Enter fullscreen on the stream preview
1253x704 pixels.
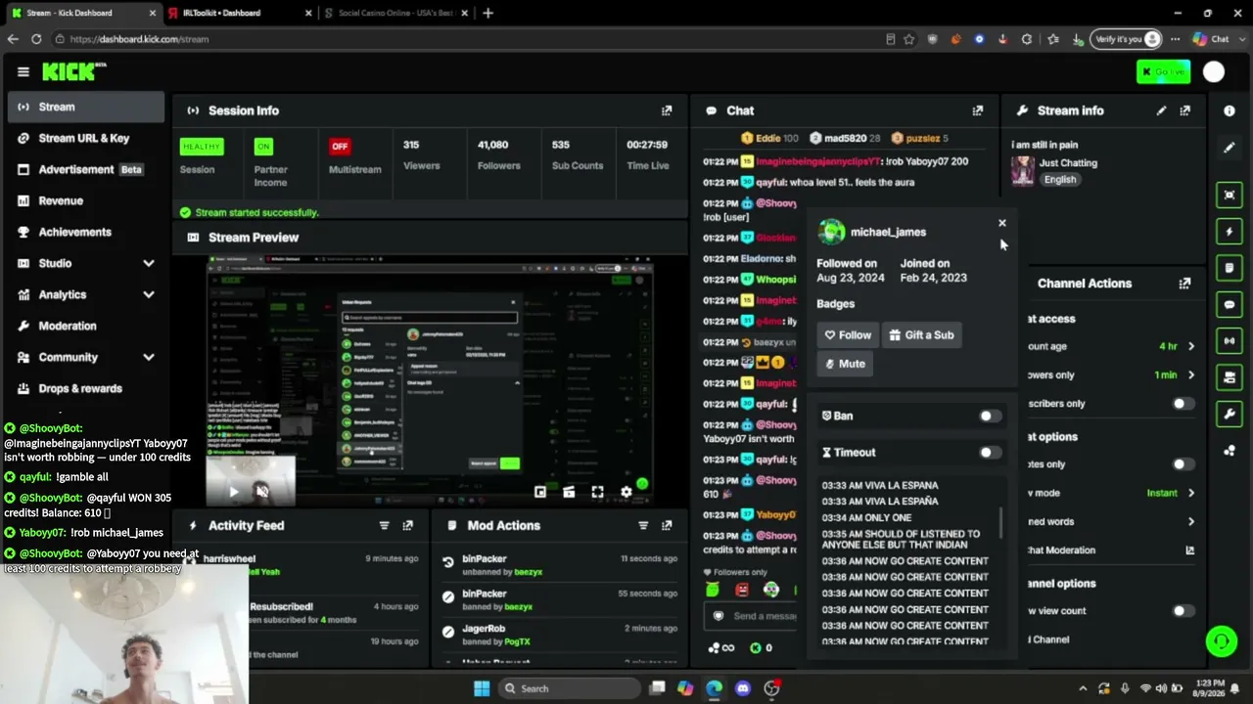(597, 492)
